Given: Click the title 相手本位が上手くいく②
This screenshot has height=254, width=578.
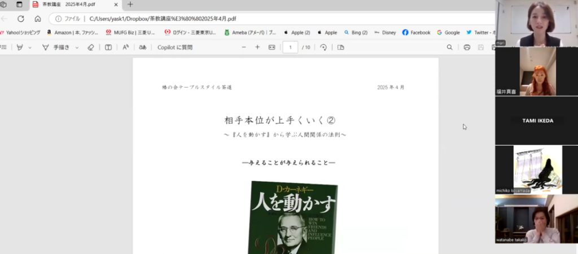Looking at the screenshot, I should pyautogui.click(x=280, y=120).
